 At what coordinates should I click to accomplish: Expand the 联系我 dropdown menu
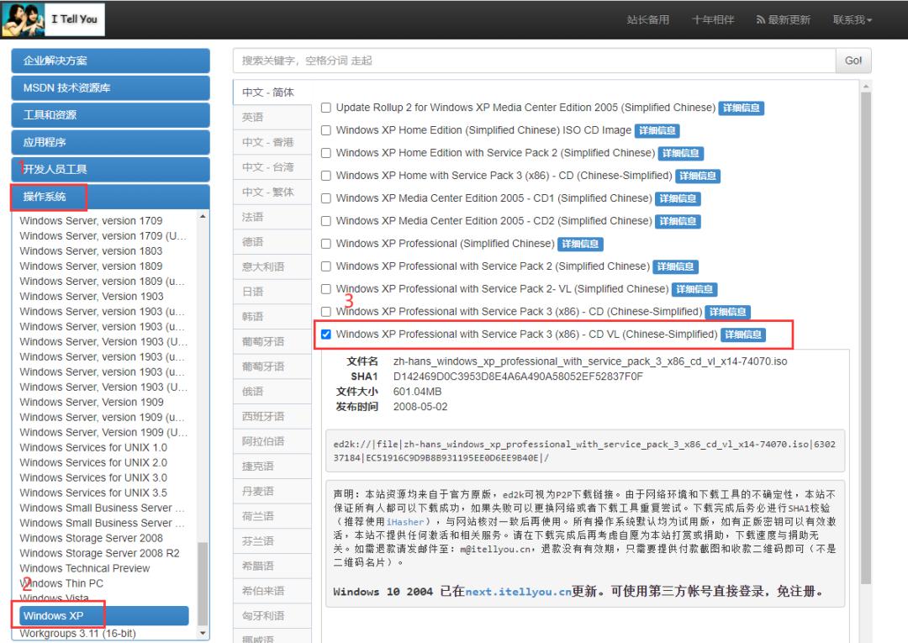[x=850, y=18]
